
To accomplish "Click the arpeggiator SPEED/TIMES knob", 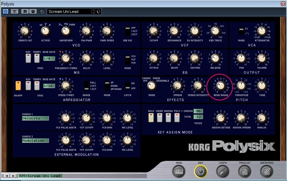I will (66, 86).
